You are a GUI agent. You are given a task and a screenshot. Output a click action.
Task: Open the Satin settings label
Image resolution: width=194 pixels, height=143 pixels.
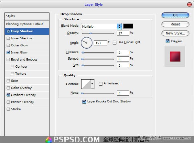click(15, 81)
